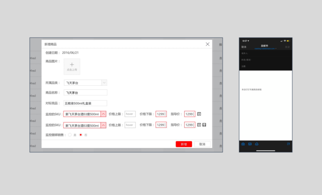Collapse the first 监控的SKU dropdown arrow
Image resolution: width=322 pixels, height=195 pixels.
click(103, 114)
